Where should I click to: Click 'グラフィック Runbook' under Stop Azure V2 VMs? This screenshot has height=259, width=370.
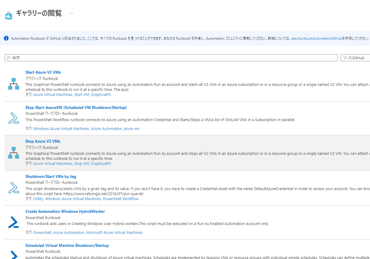[x=42, y=147]
